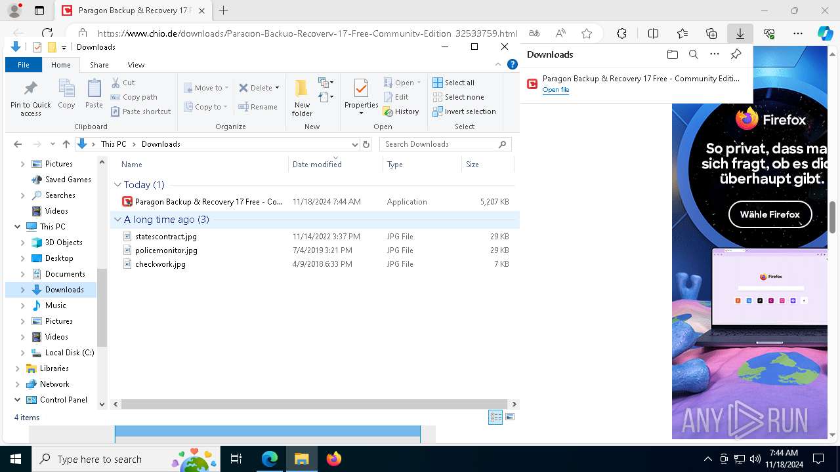Click Edge toolbar Downloads button
The image size is (840, 472).
click(740, 33)
